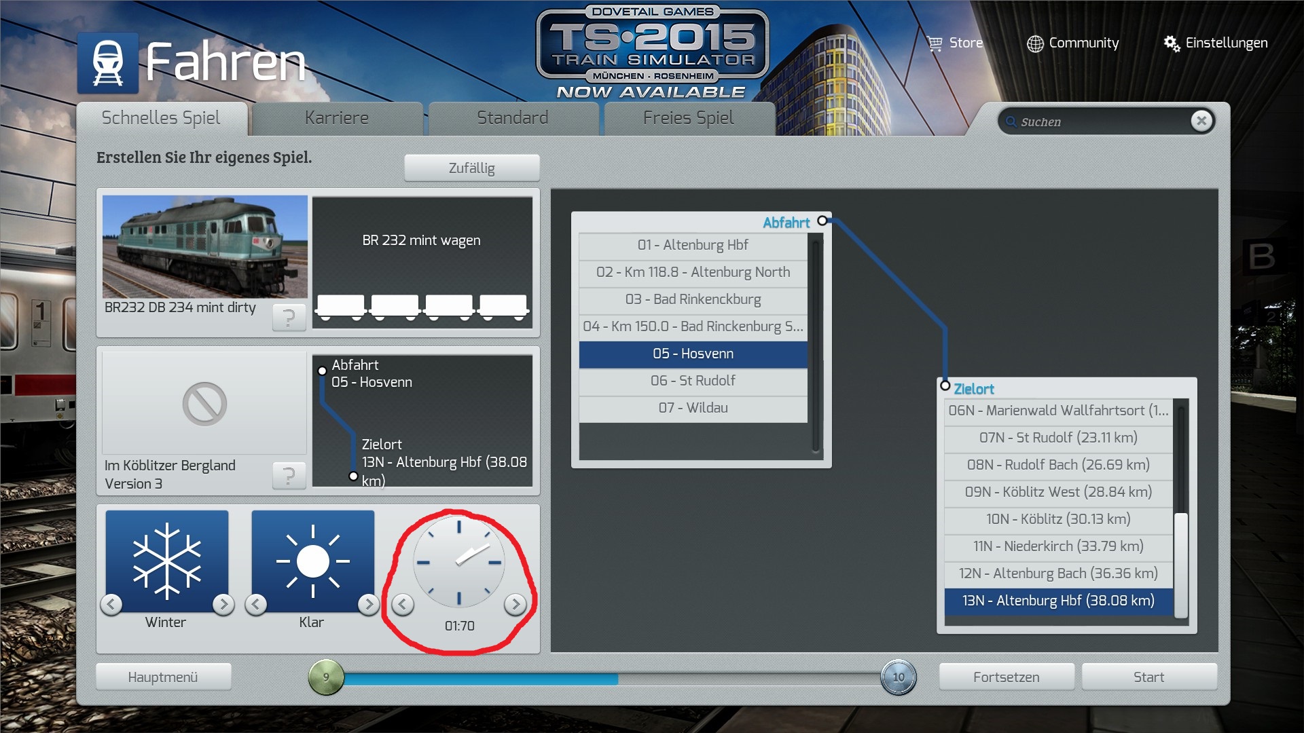Decrease clock time with left arrow
1304x733 pixels.
pos(403,604)
